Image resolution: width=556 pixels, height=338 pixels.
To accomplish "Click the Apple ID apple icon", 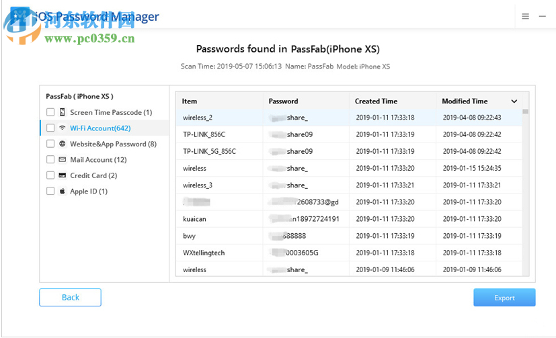I will coord(63,191).
